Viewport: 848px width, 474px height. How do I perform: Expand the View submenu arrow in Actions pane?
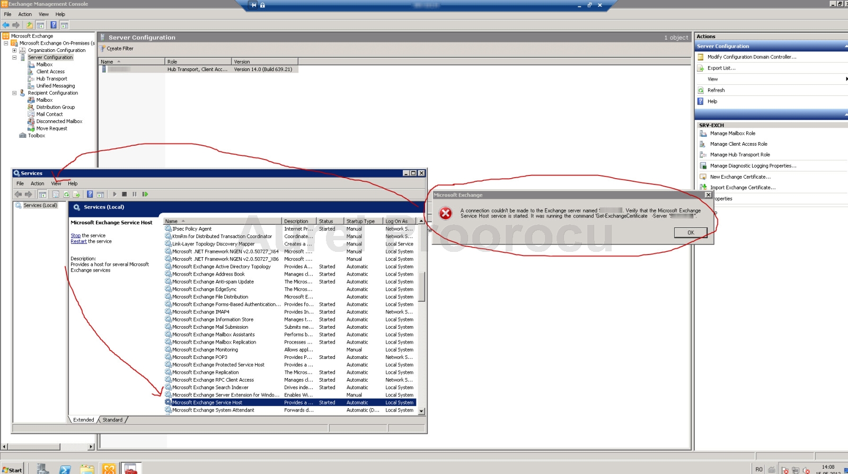(x=846, y=79)
